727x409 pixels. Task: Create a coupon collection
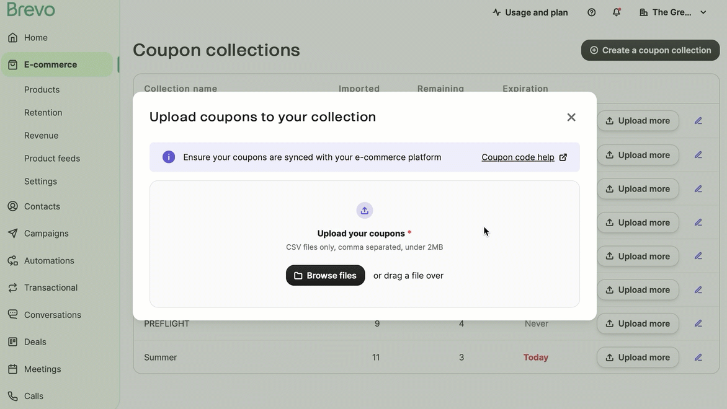(x=650, y=50)
